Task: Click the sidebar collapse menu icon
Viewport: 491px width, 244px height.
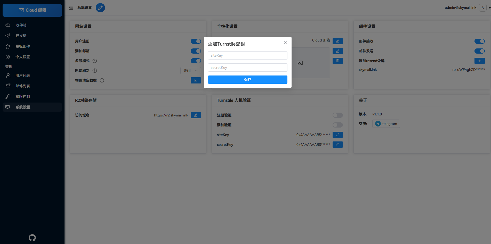Action: pyautogui.click(x=71, y=8)
